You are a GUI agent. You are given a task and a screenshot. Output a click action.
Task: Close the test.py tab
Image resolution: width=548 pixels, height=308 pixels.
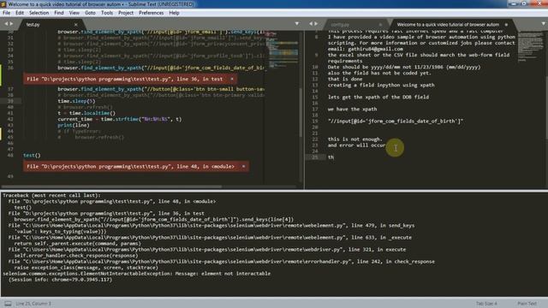[76, 25]
